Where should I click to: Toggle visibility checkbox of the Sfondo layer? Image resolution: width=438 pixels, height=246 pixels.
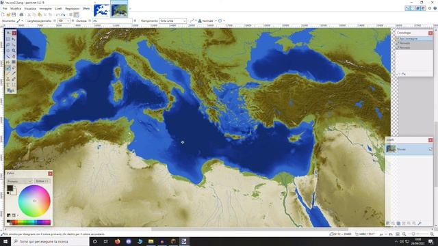tap(430, 149)
